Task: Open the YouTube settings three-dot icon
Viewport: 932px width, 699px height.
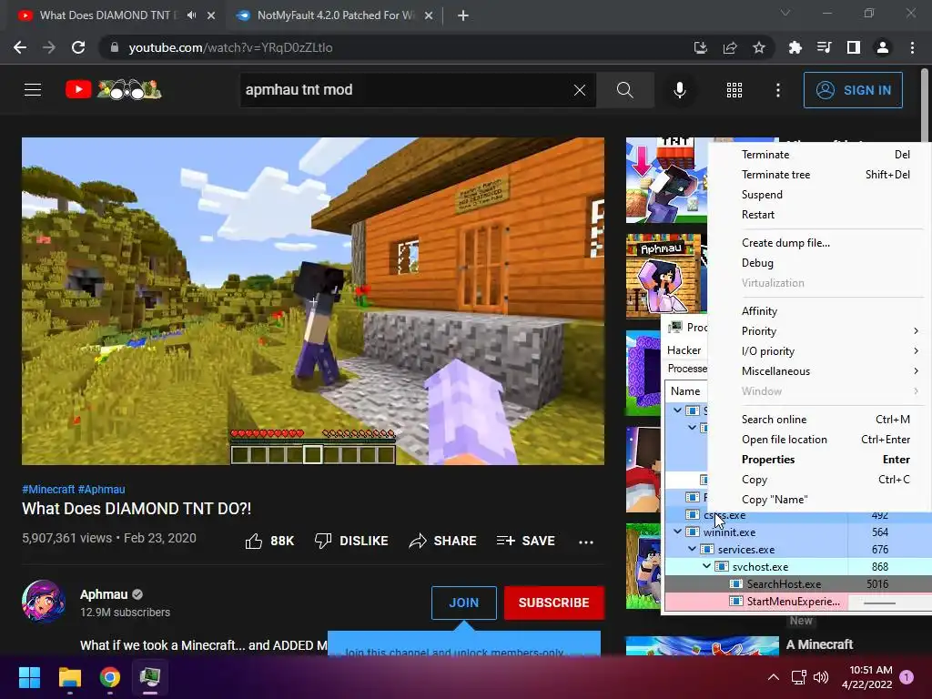Action: coord(778,90)
